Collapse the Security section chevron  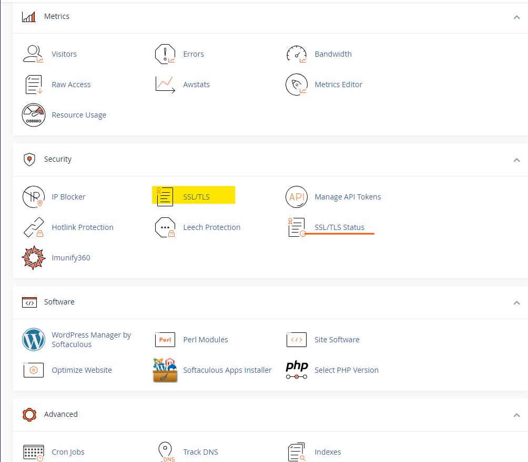[x=516, y=160]
